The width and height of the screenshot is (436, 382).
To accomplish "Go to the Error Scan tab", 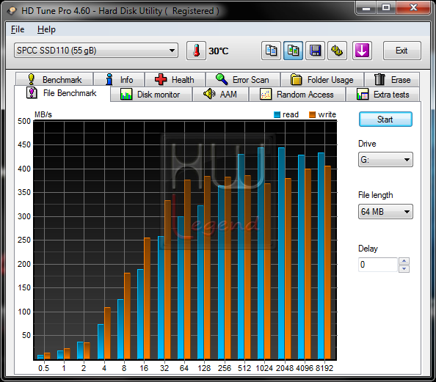I will [x=243, y=79].
